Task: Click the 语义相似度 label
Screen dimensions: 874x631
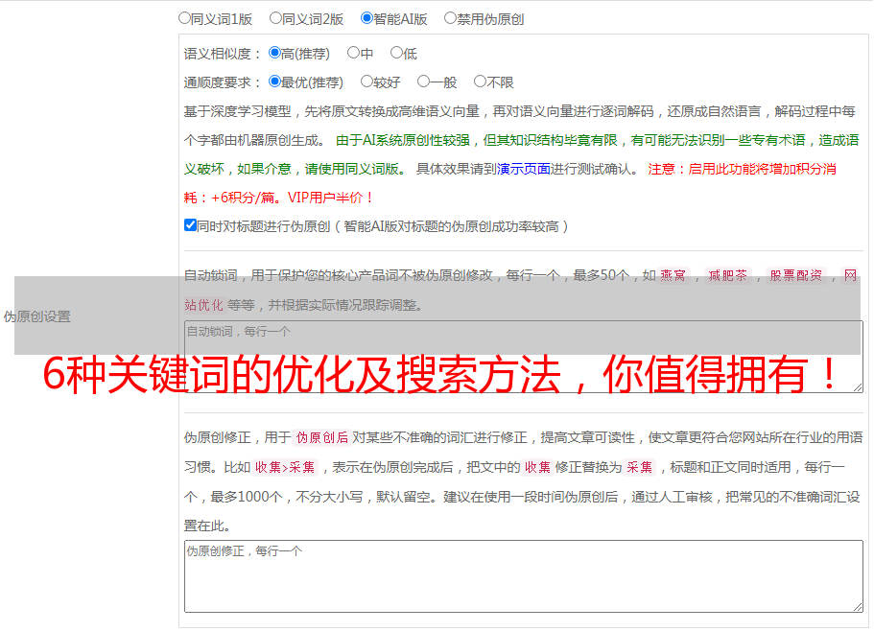Action: coord(222,54)
